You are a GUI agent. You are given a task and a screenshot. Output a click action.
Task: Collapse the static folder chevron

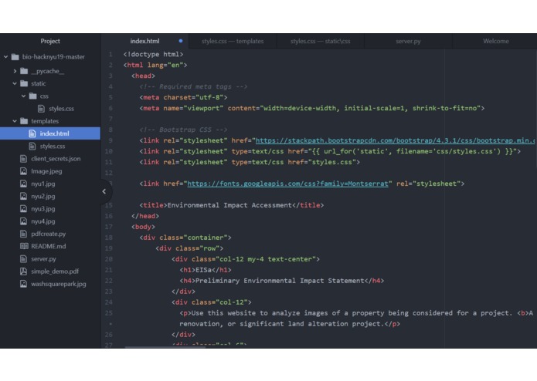point(15,83)
